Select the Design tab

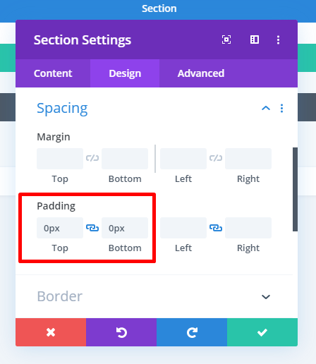(125, 73)
